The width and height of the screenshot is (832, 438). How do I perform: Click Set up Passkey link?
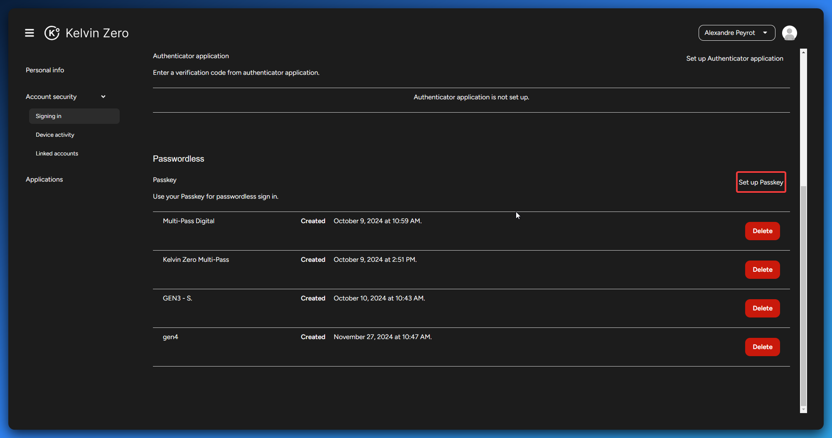coord(761,182)
